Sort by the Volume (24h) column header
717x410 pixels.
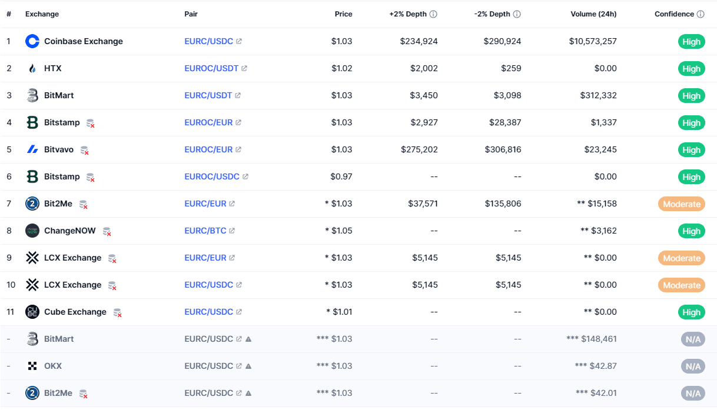[x=593, y=14]
